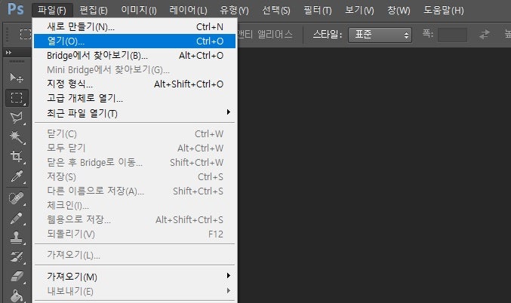The height and width of the screenshot is (303, 511).
Task: Open the 필터(T) menu
Action: pos(318,10)
